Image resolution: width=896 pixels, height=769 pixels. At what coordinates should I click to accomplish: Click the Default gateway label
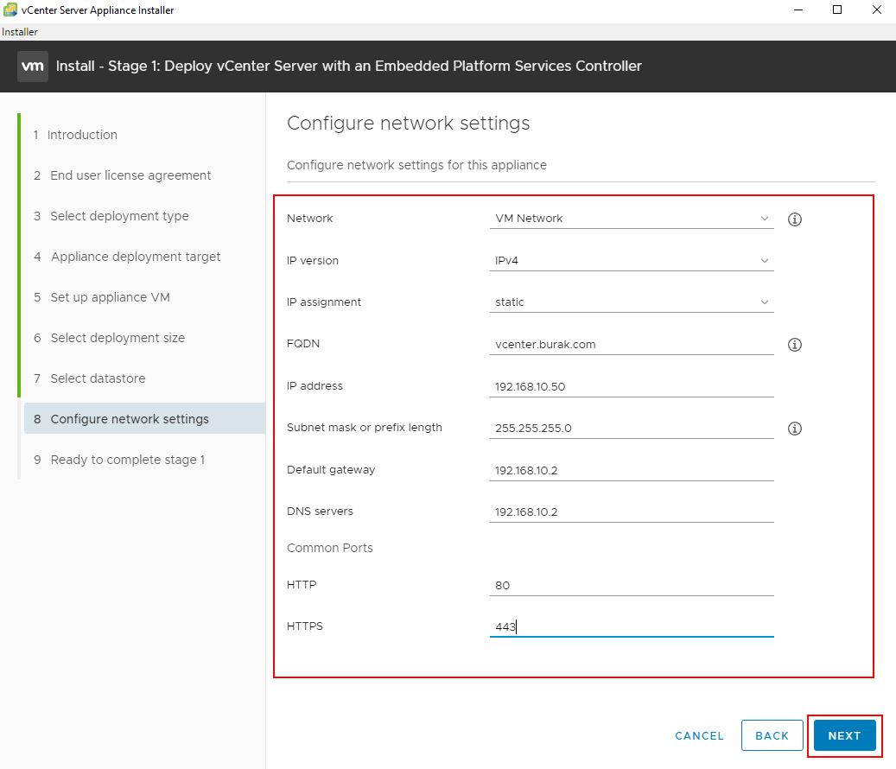point(331,470)
